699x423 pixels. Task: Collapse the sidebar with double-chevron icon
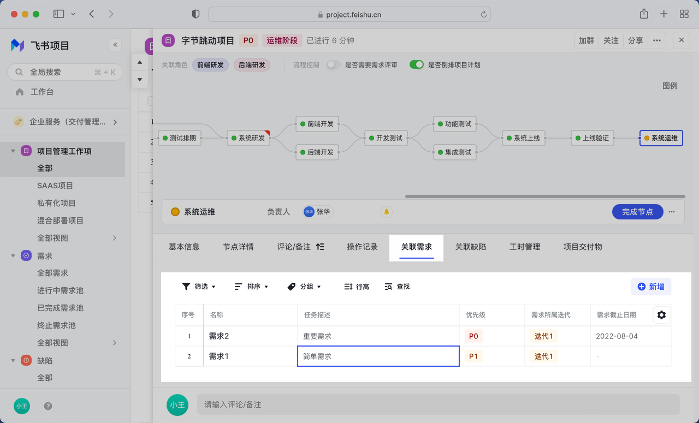(x=115, y=45)
